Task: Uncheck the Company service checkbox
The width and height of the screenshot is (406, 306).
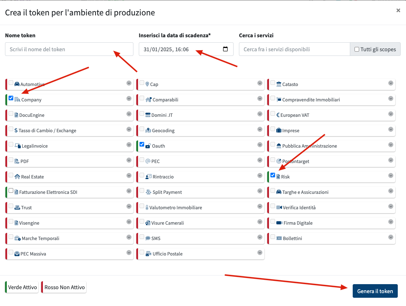Action: tap(11, 98)
